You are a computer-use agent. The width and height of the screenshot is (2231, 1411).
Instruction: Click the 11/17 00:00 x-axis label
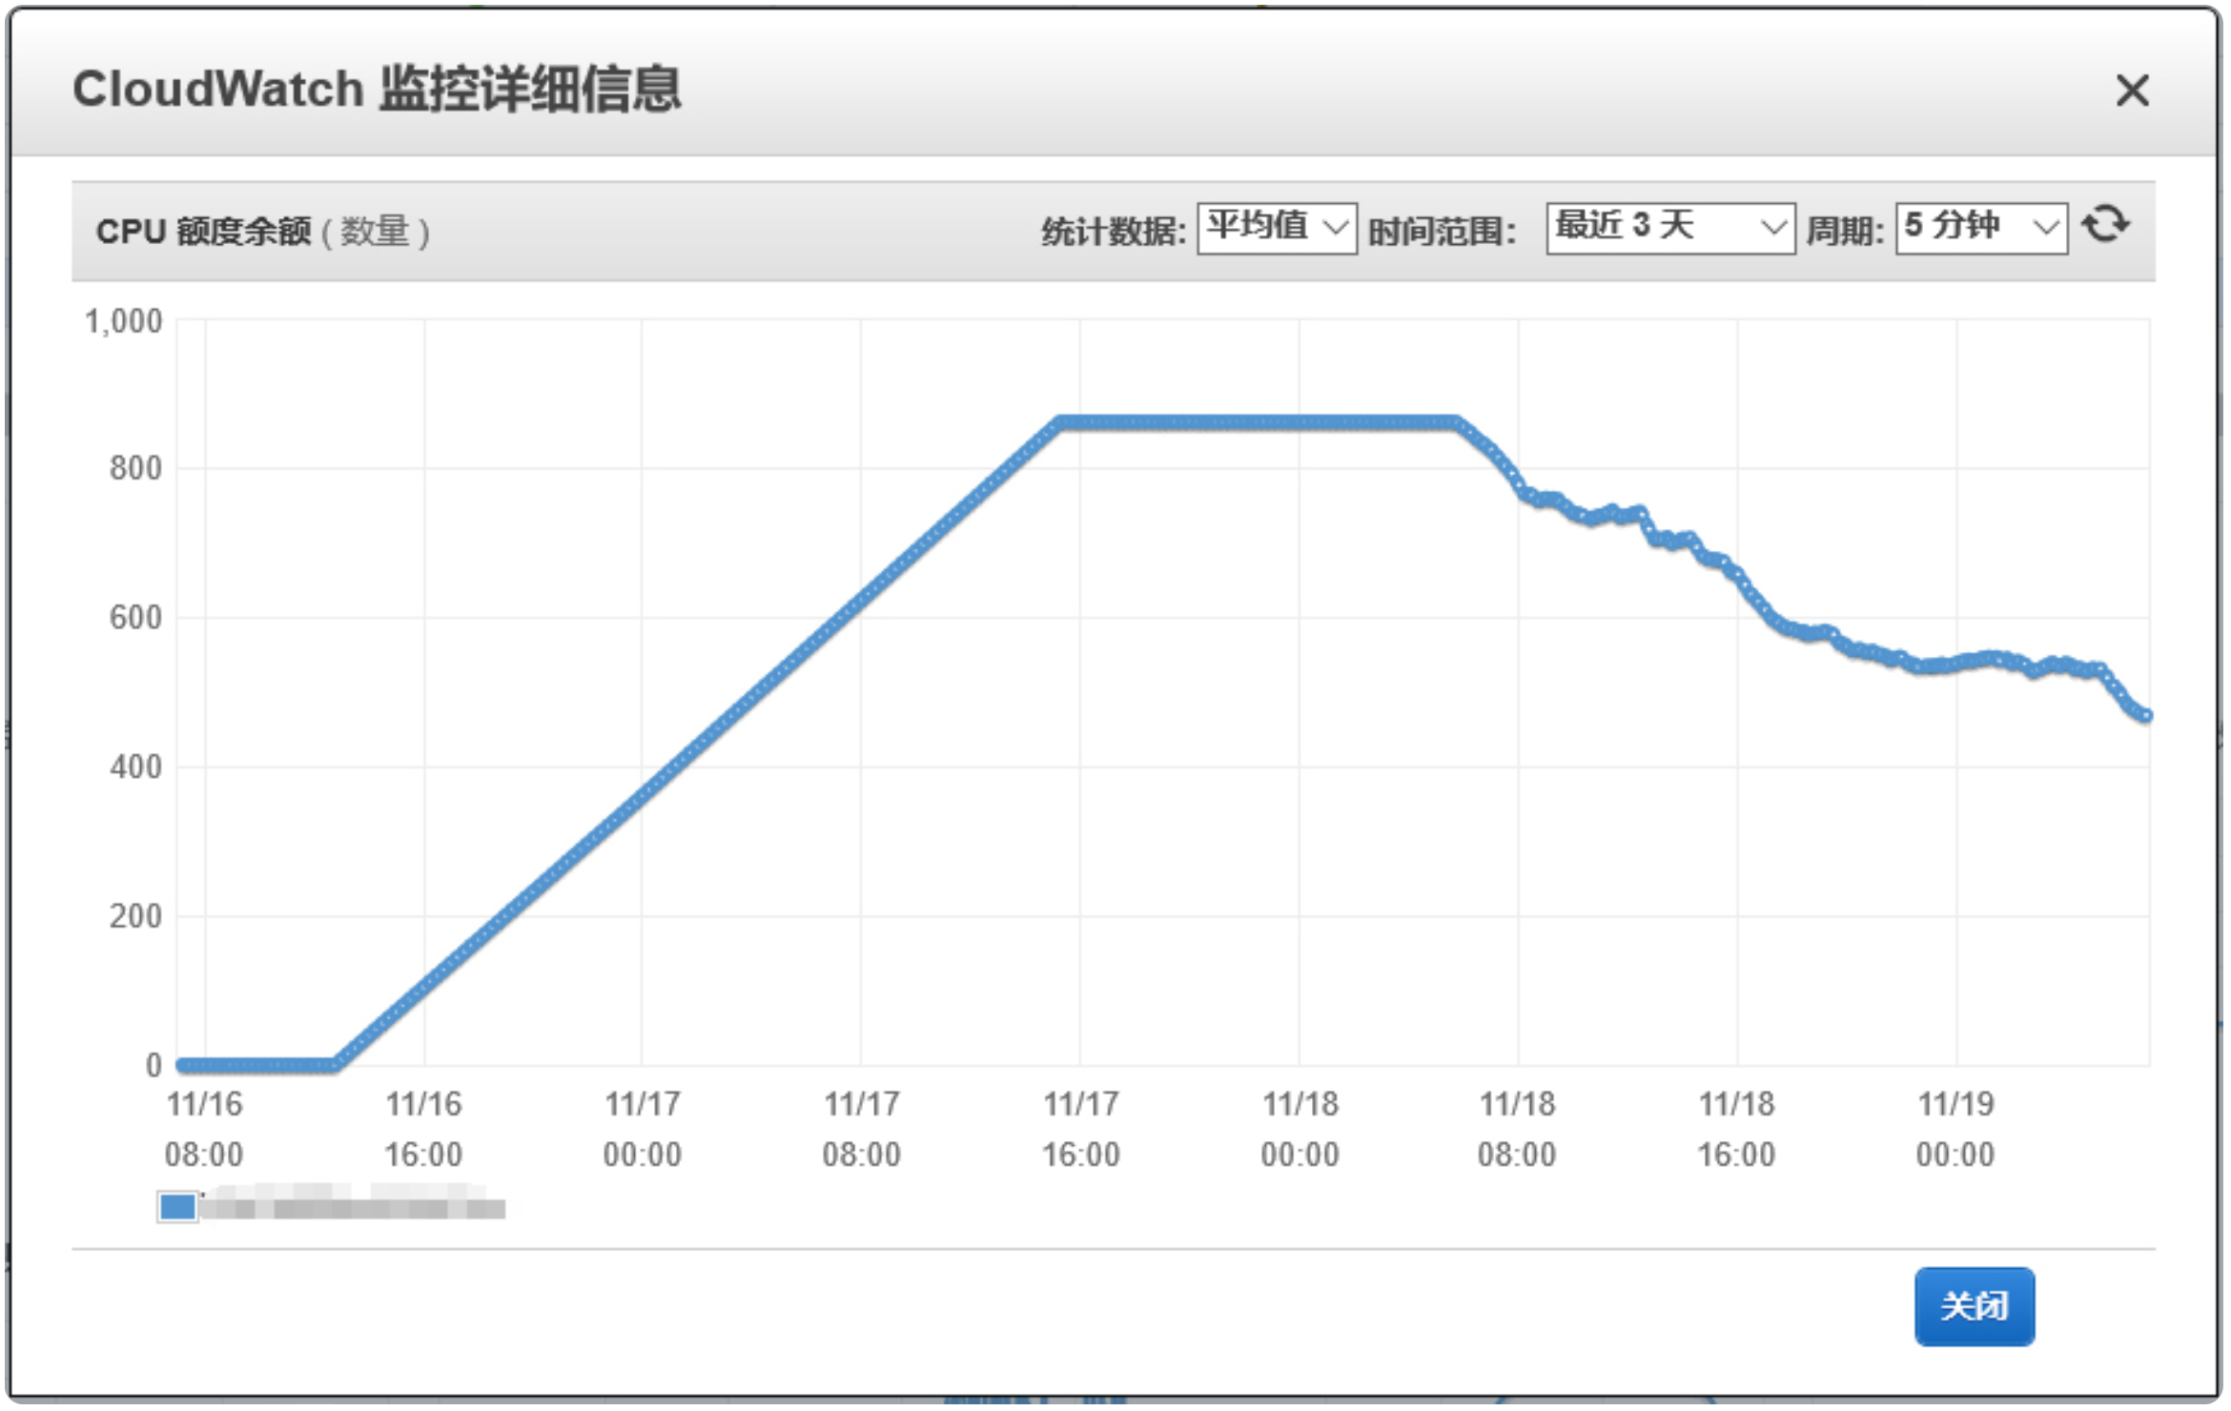(x=642, y=1129)
